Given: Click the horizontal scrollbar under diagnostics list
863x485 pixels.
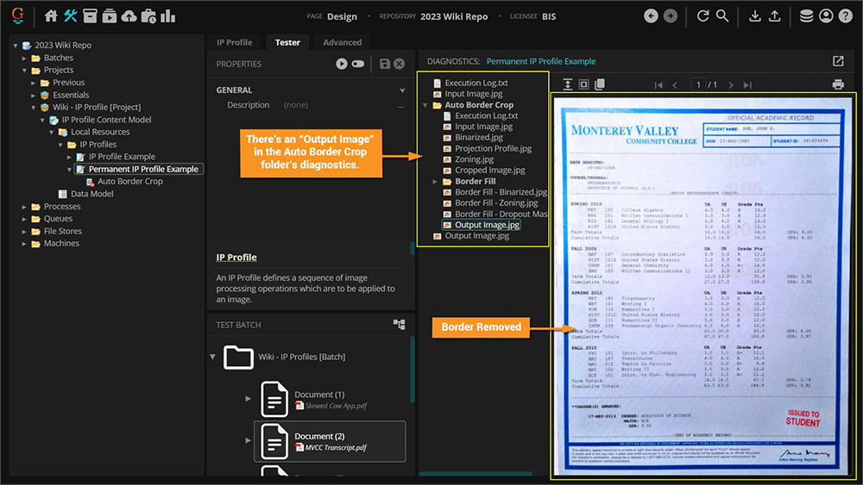Looking at the screenshot, I should (x=476, y=474).
